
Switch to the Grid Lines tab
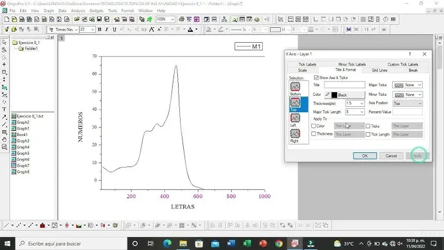click(379, 71)
